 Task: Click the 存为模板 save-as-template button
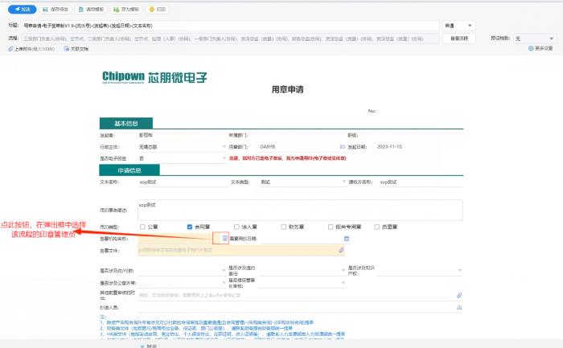click(x=125, y=9)
